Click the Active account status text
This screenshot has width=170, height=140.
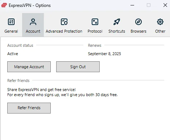pos(13,54)
